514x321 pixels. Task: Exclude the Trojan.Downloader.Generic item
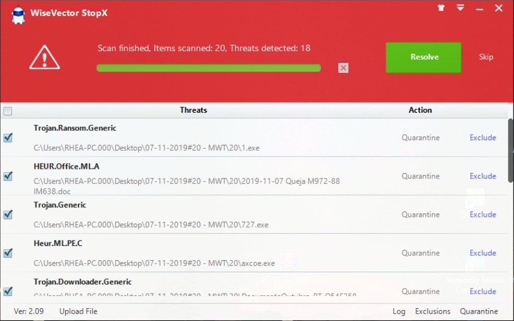[x=482, y=291]
